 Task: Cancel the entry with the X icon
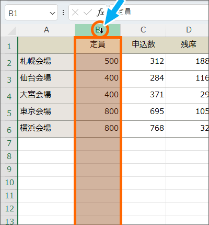pyautogui.click(x=75, y=13)
